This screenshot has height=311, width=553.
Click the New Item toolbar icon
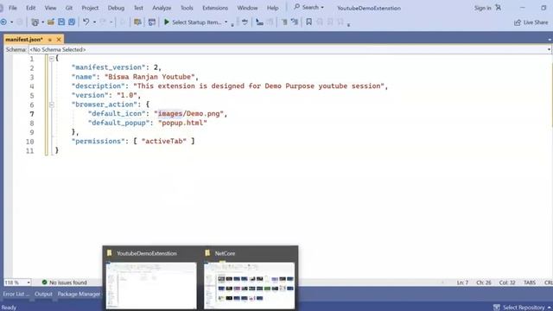35,22
